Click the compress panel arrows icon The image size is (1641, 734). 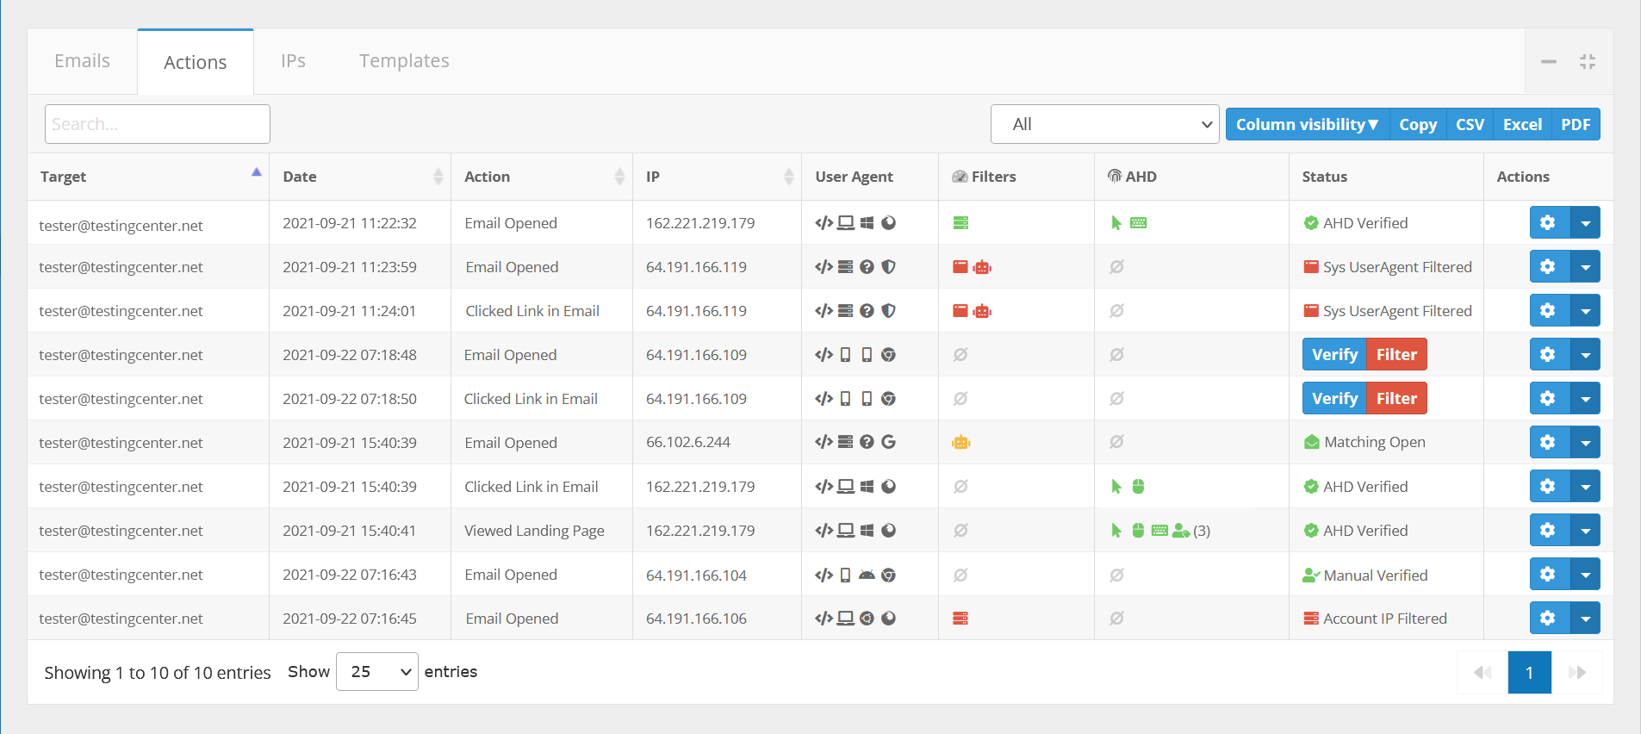coord(1587,62)
